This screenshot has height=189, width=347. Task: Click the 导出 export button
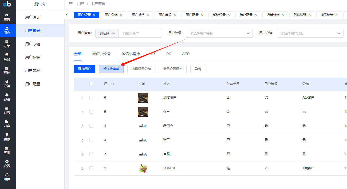point(198,69)
